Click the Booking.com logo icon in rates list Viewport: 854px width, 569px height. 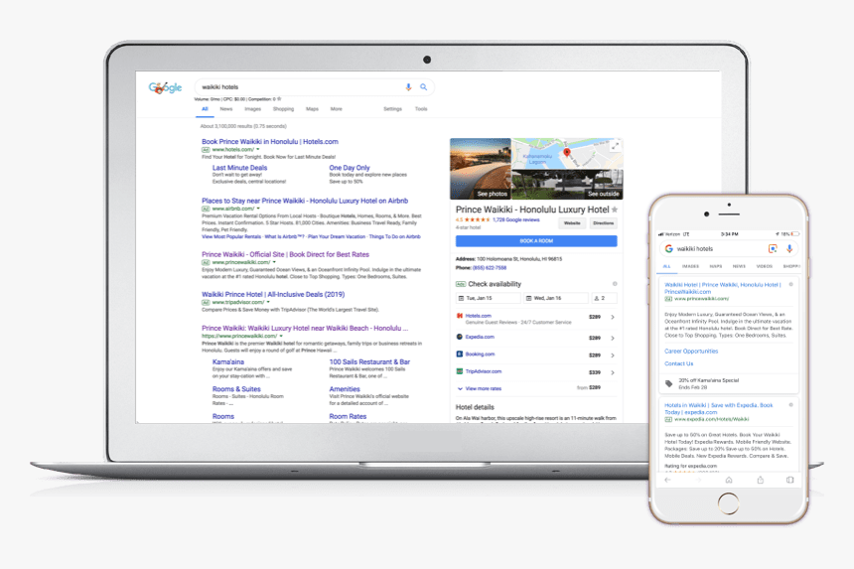click(x=459, y=354)
